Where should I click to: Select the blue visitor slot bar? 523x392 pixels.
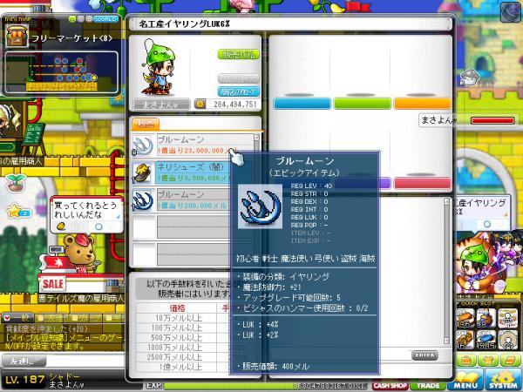point(302,104)
